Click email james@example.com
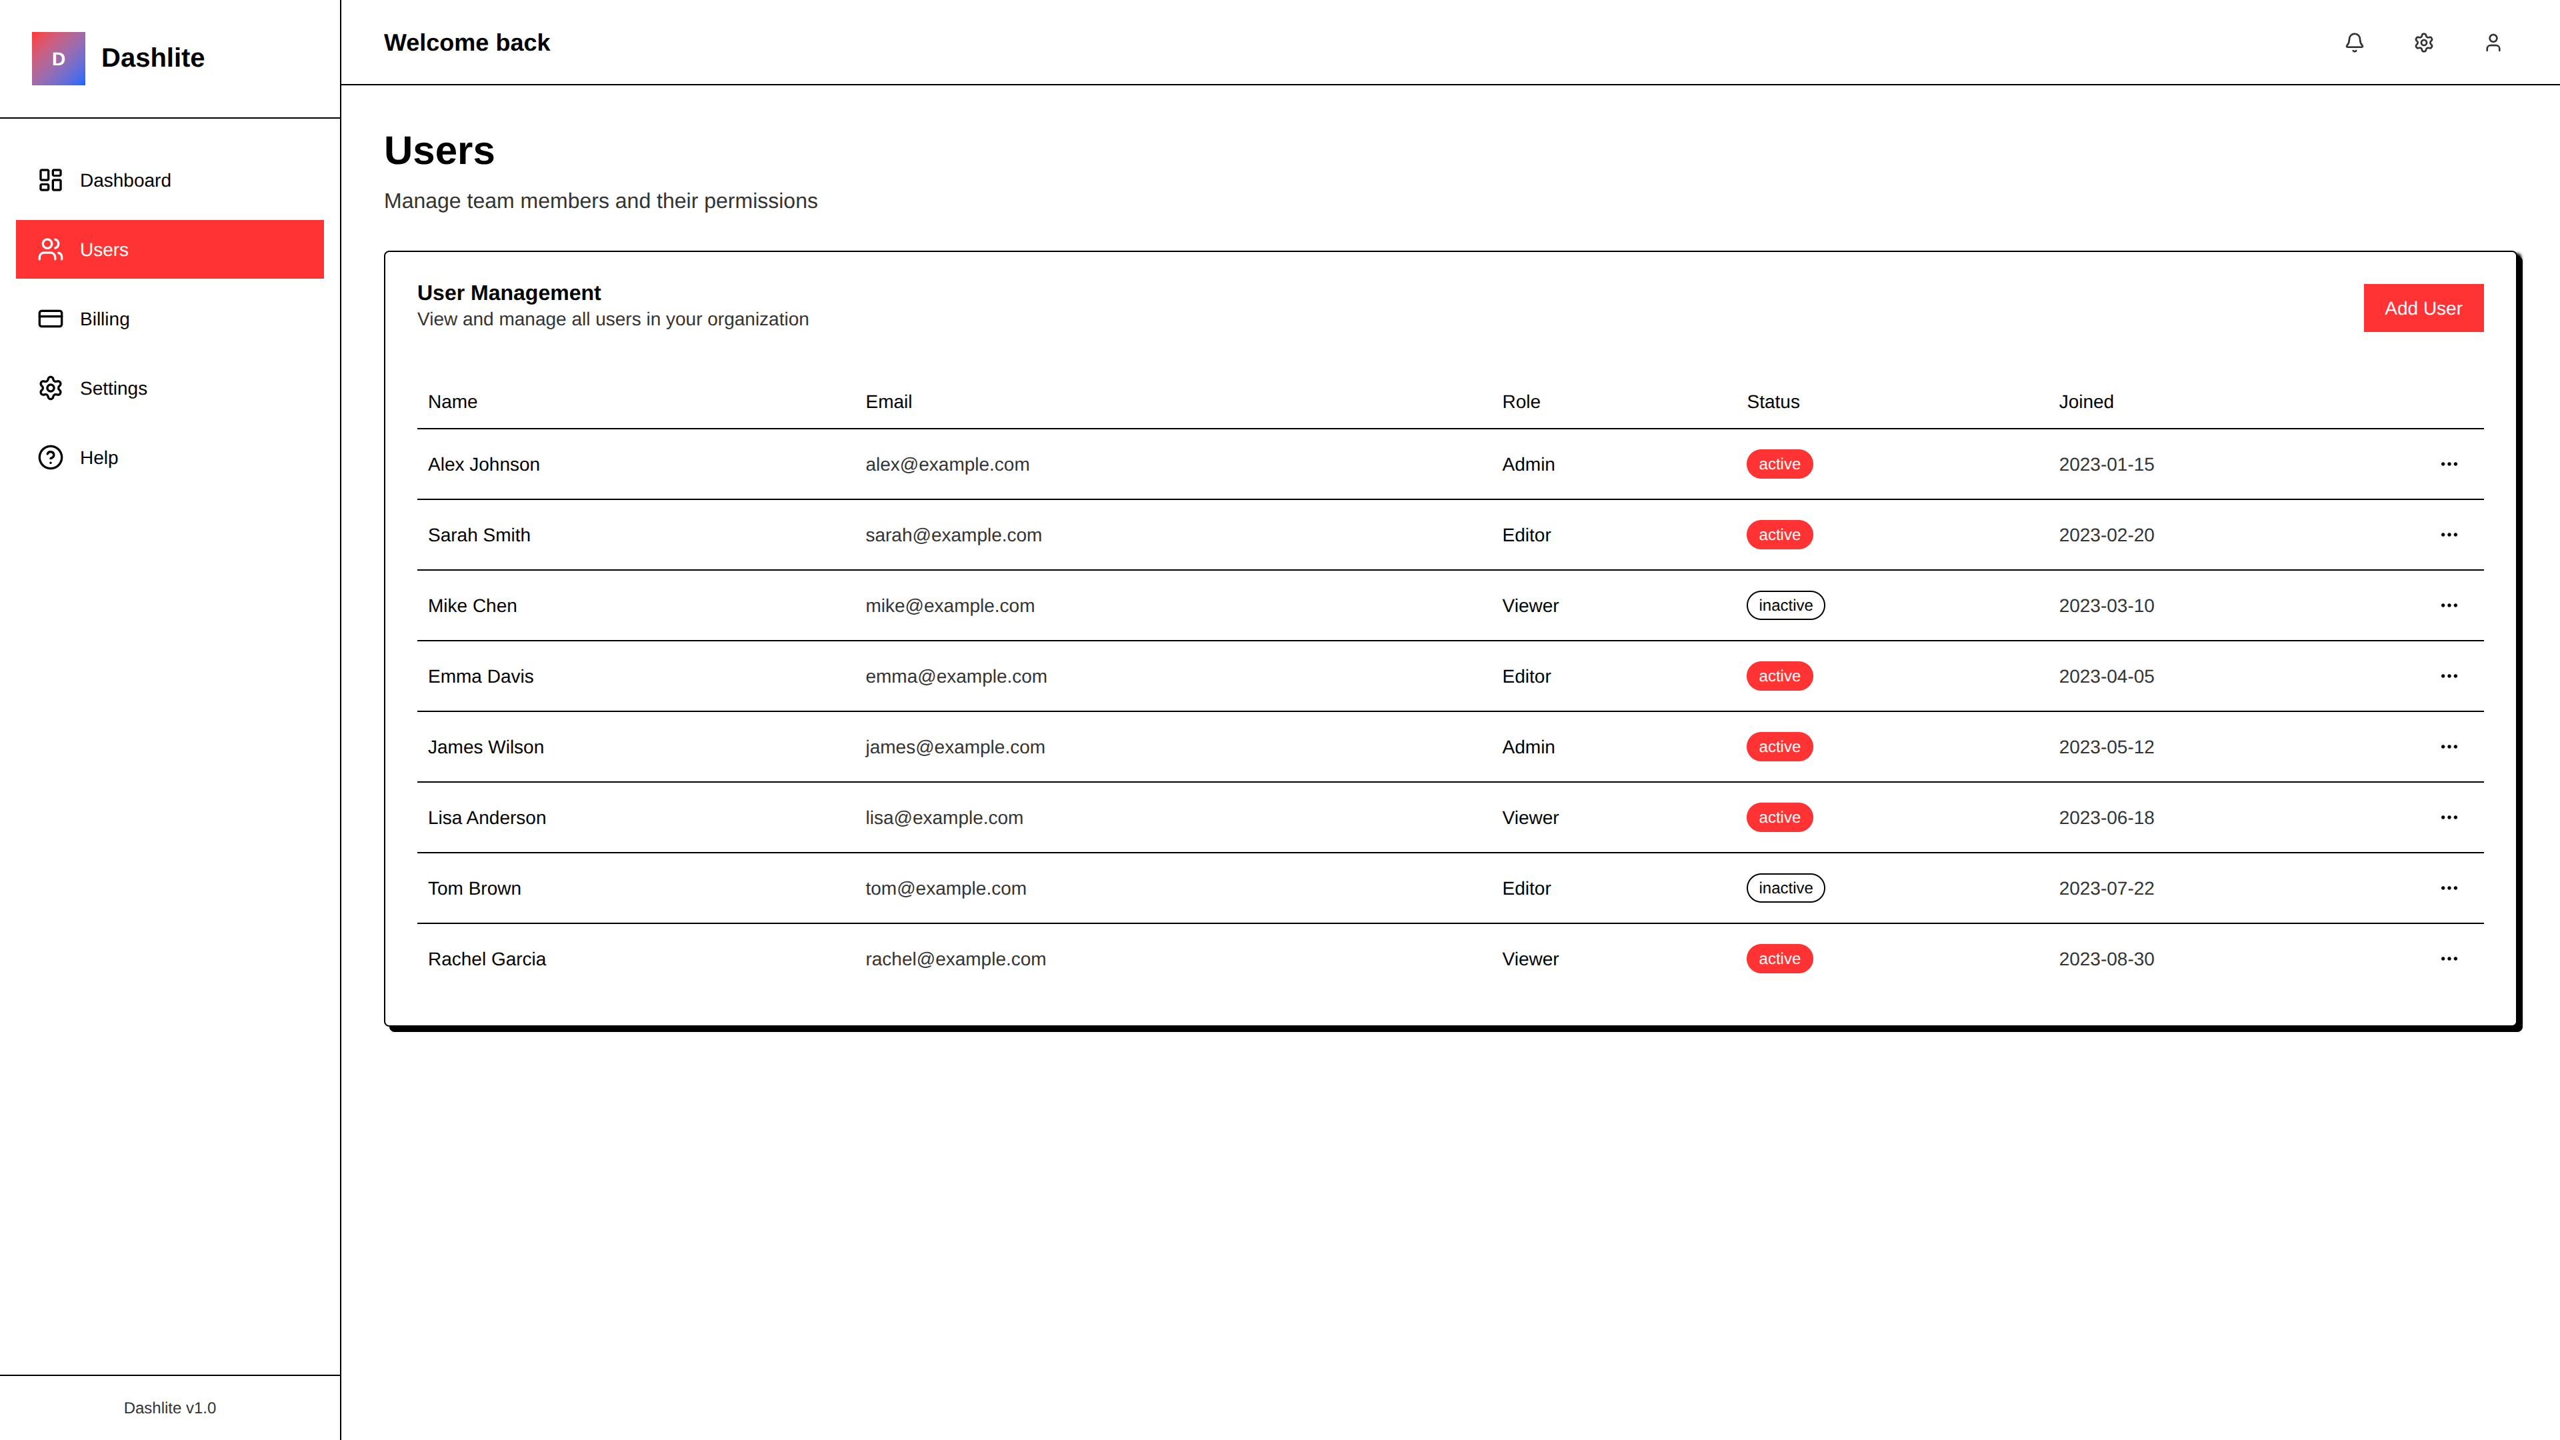This screenshot has width=2560, height=1440. coord(954,747)
